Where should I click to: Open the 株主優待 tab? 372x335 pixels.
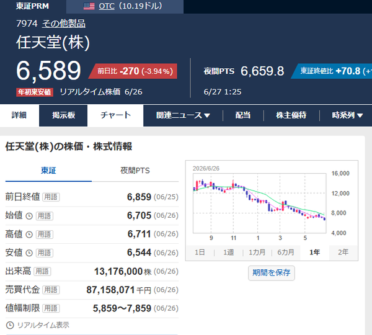tap(291, 115)
